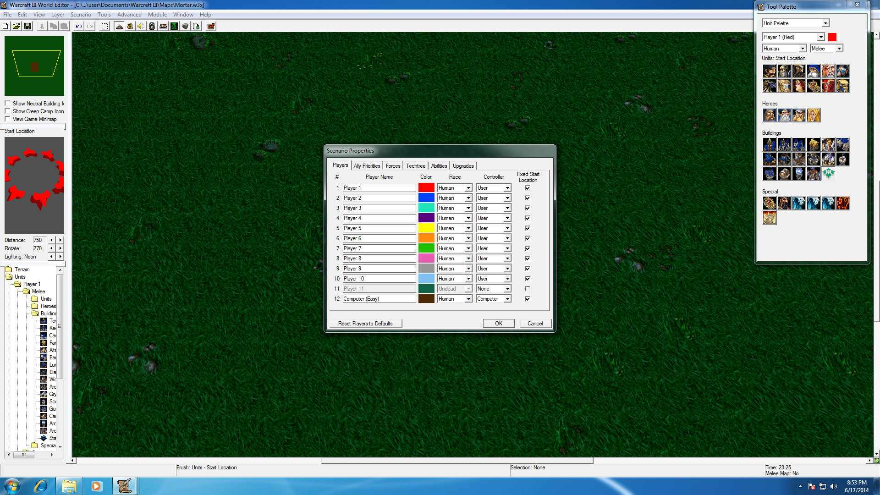880x495 pixels.
Task: Uncheck Fixed Start Location for Computer (Easy)
Action: click(528, 299)
